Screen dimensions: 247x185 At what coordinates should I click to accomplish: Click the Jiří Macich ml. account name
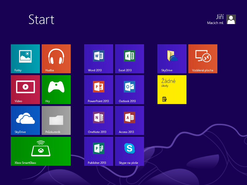pyautogui.click(x=216, y=19)
